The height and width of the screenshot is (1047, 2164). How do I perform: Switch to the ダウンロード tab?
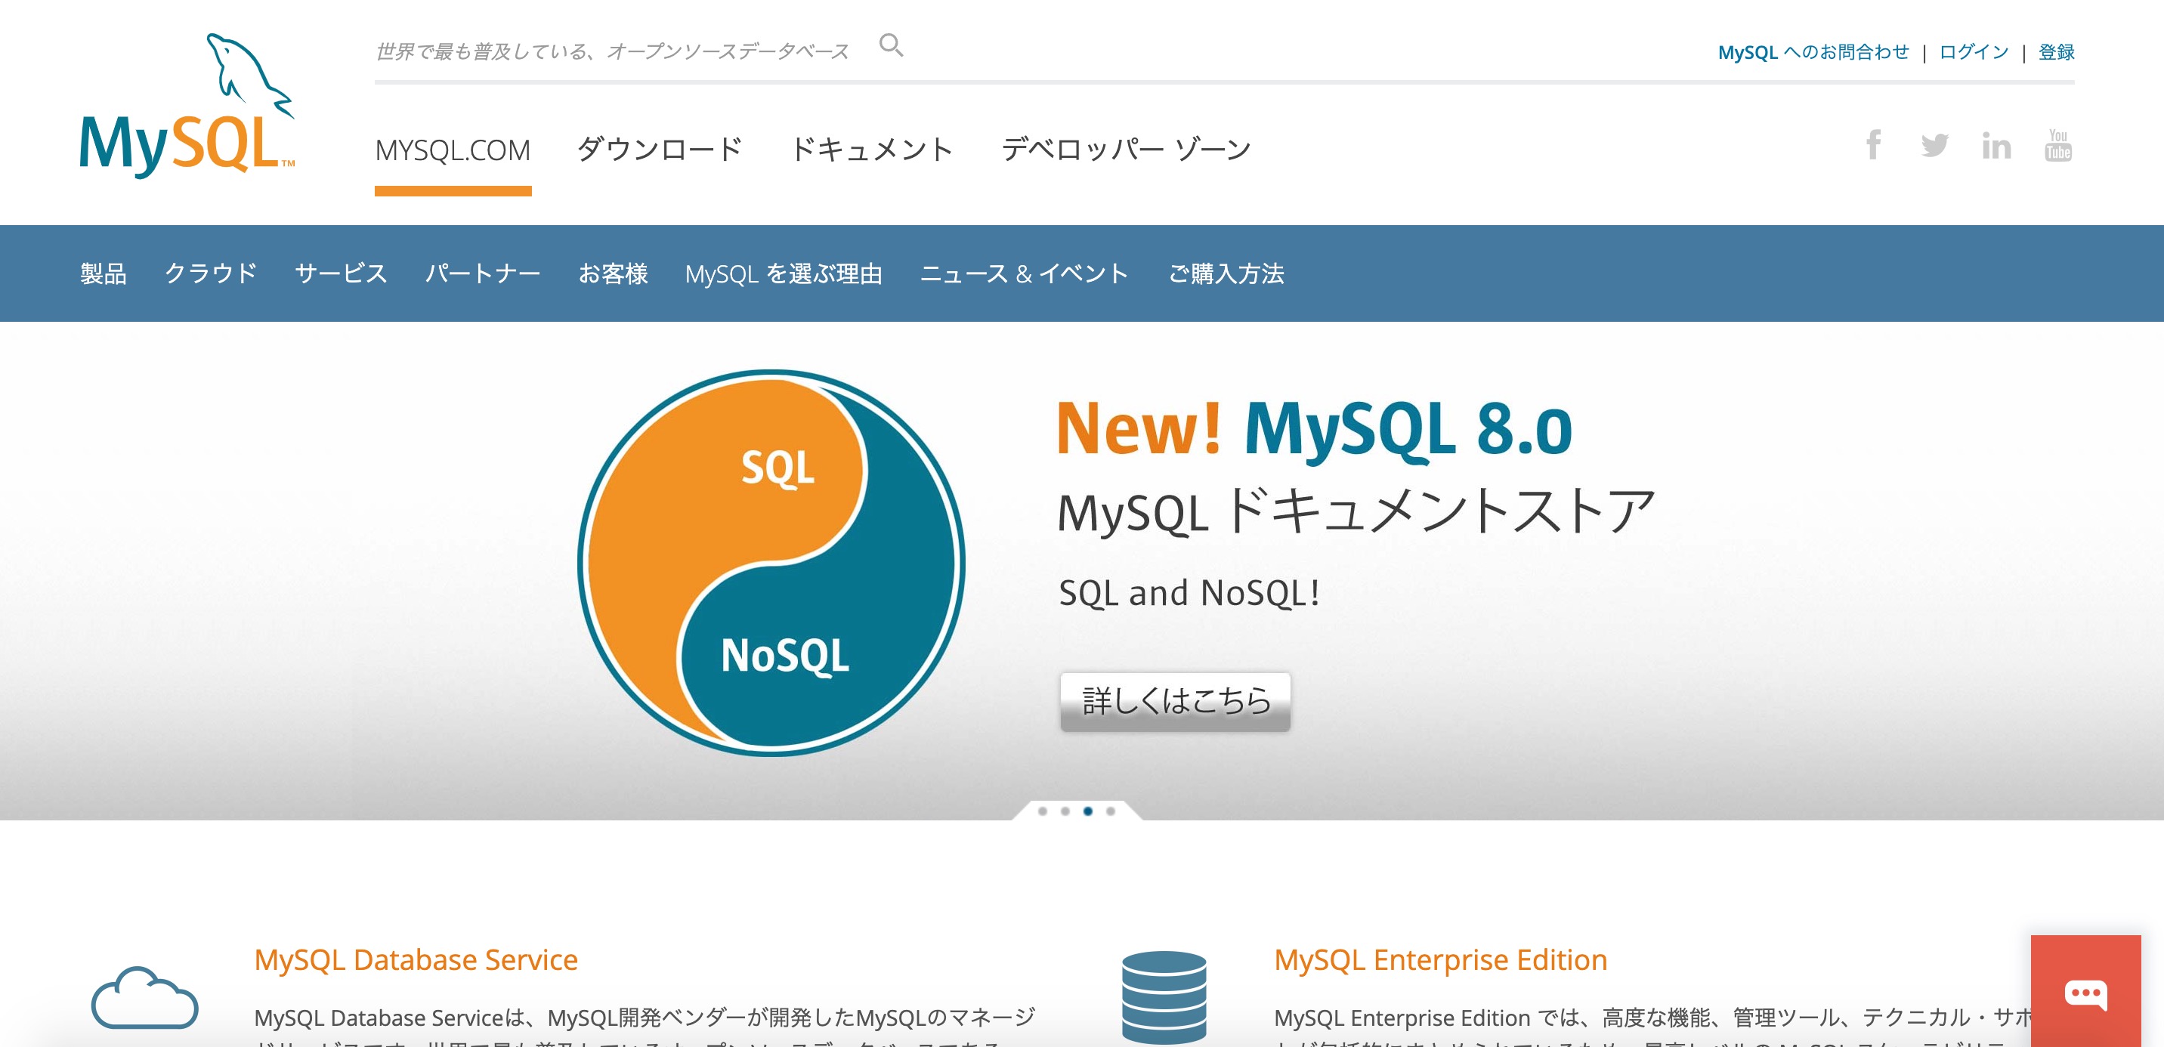pyautogui.click(x=660, y=150)
